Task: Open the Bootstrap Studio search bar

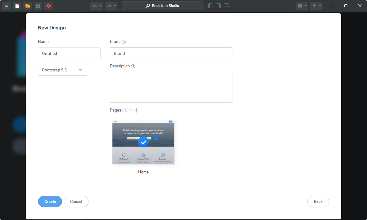Action: pos(162,6)
